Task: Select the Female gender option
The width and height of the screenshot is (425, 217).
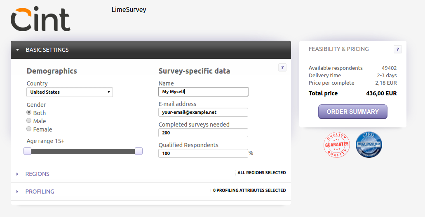Action: coord(29,129)
